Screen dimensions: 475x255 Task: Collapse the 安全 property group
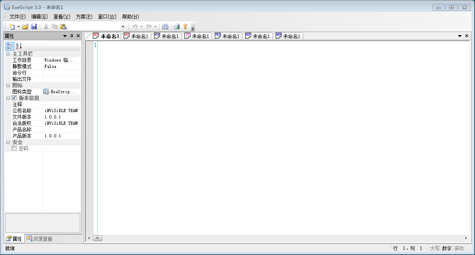[x=8, y=142]
